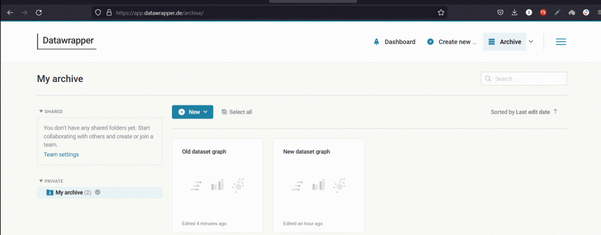Open browser downloads icon
601x235 pixels.
click(x=515, y=12)
